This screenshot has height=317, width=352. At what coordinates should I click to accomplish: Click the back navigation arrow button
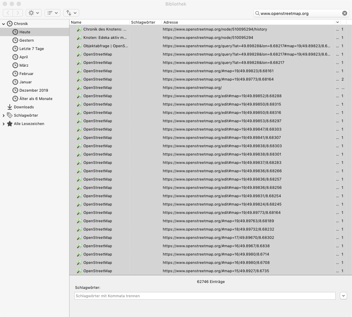[8, 13]
